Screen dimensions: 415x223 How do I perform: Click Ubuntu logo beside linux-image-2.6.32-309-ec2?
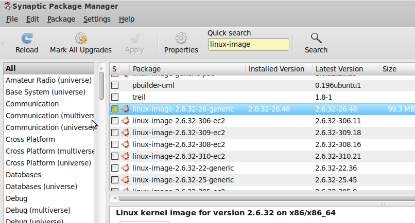click(125, 133)
